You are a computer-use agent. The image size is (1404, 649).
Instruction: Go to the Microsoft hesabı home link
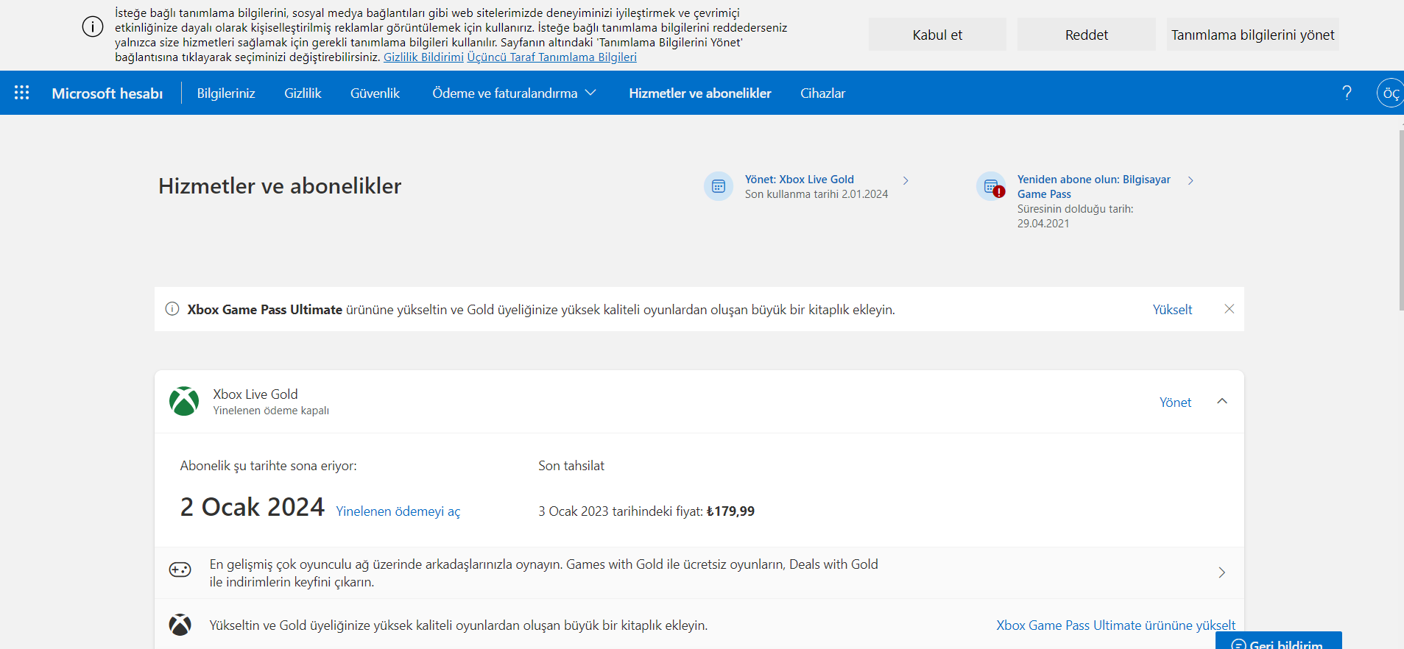coord(107,93)
